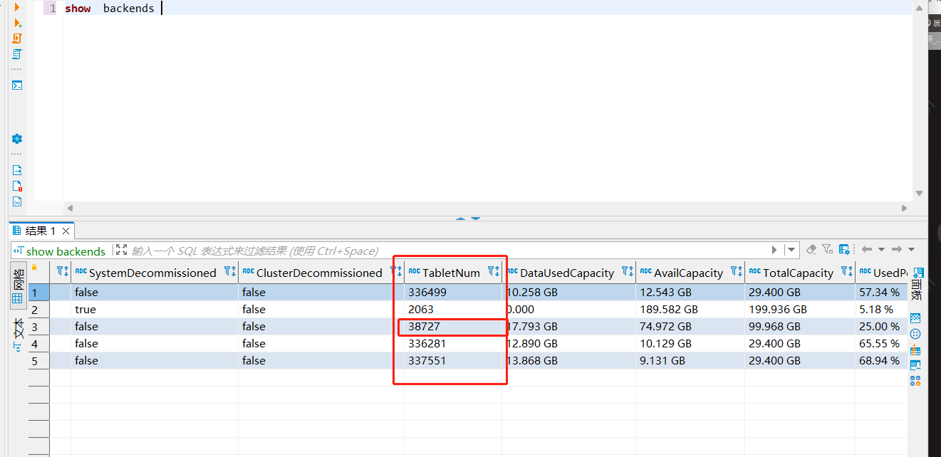Image resolution: width=941 pixels, height=457 pixels.
Task: Open the SQL variables icon
Action: pos(17,201)
